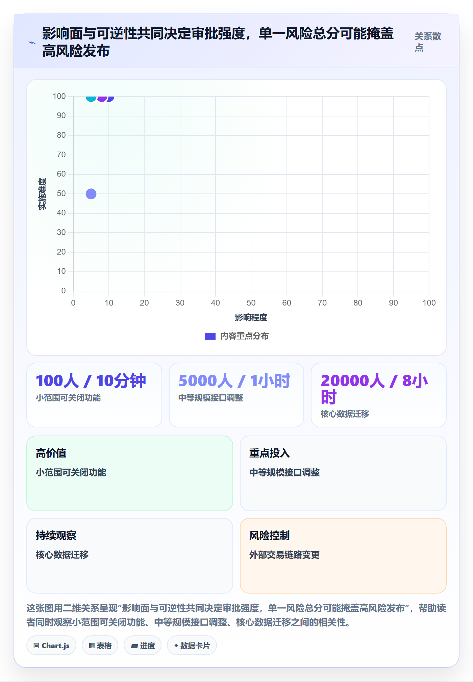The width and height of the screenshot is (473, 682).
Task: Click the Chart.js tag chip
Action: coord(51,646)
